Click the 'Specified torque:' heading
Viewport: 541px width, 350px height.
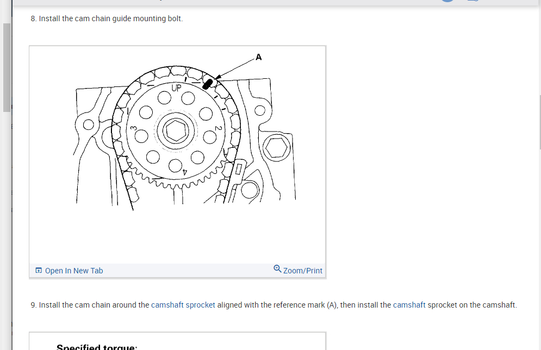coord(97,347)
